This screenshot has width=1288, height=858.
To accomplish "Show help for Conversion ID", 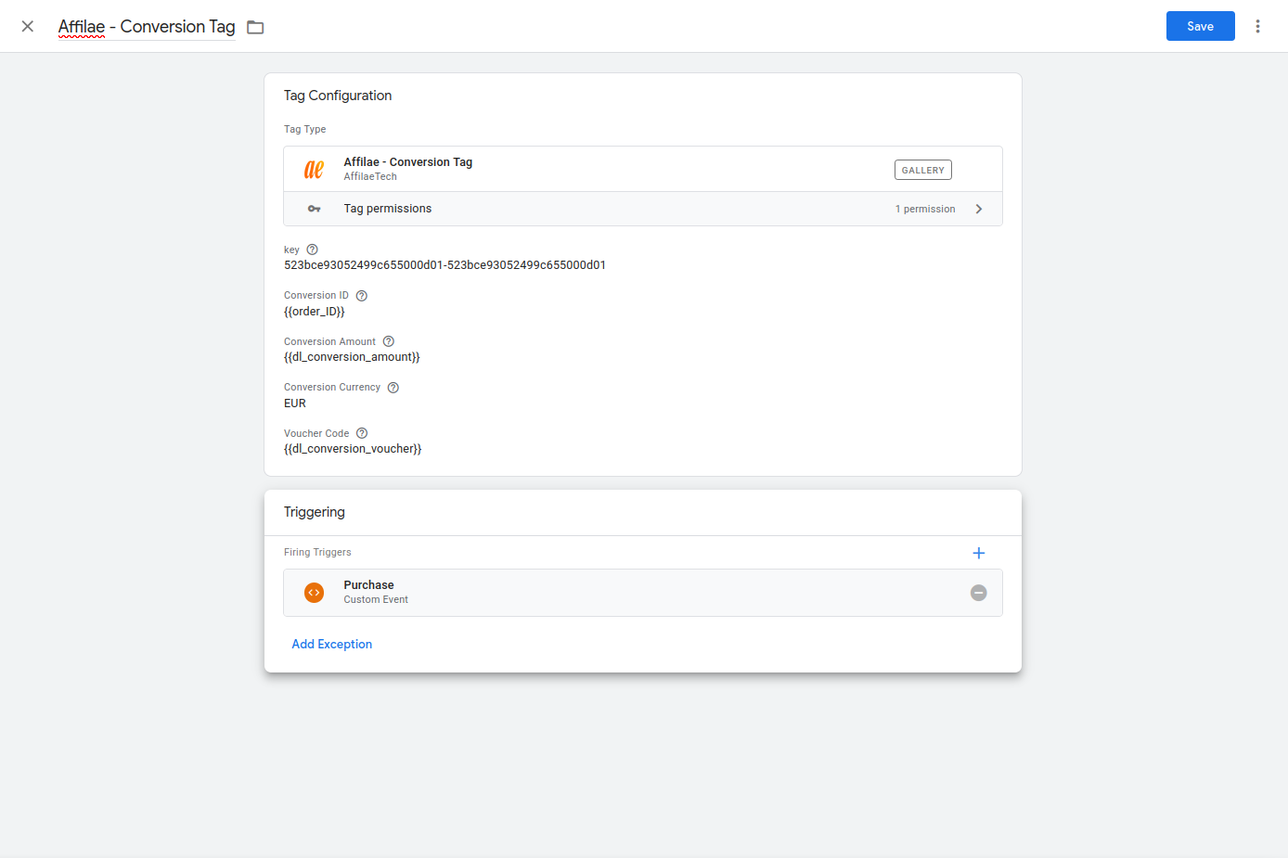I will coord(362,296).
